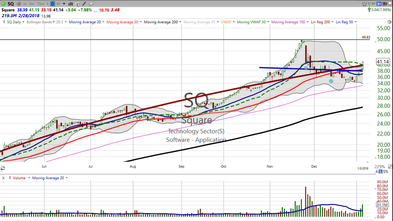Click the notes icon in the toolbar
This screenshot has height=221, width=393.
(x=91, y=4)
